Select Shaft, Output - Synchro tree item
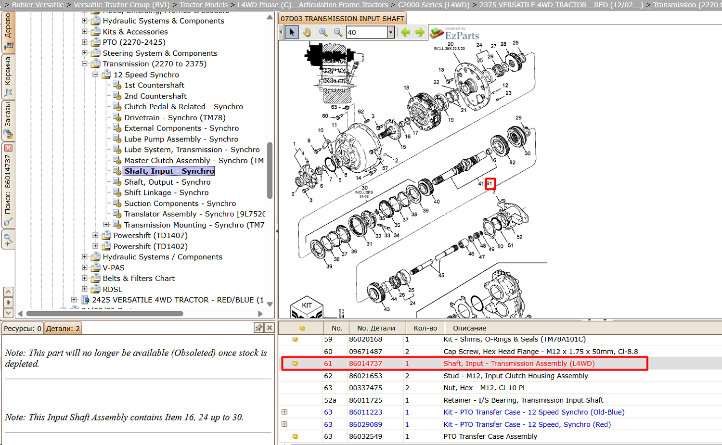This screenshot has height=445, width=722. click(x=167, y=182)
